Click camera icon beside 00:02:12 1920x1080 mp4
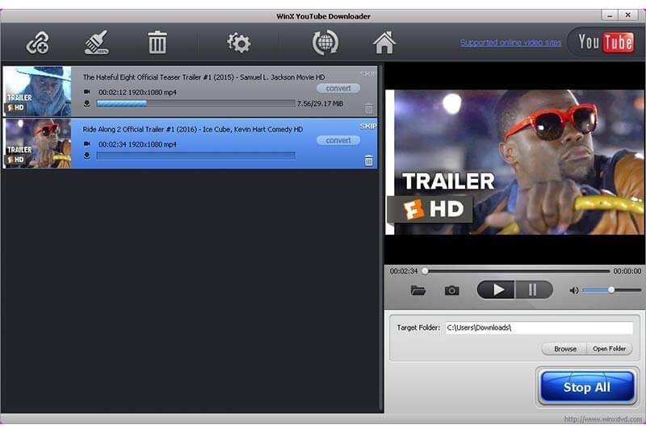The image size is (646, 433). pos(87,92)
